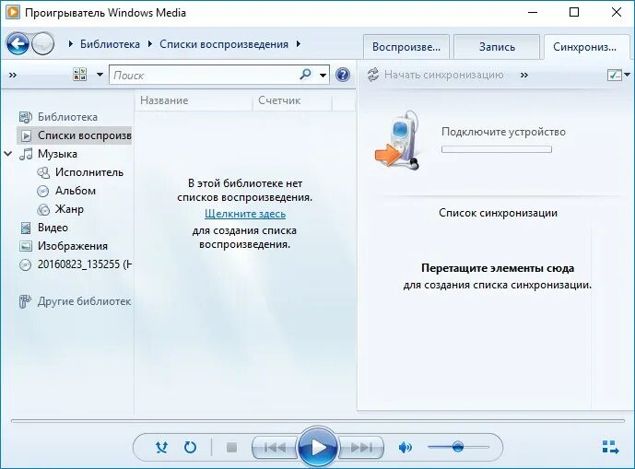635x469 pixels.
Task: Click the playlist icon beside Списки воспроизв
Action: tap(26, 135)
